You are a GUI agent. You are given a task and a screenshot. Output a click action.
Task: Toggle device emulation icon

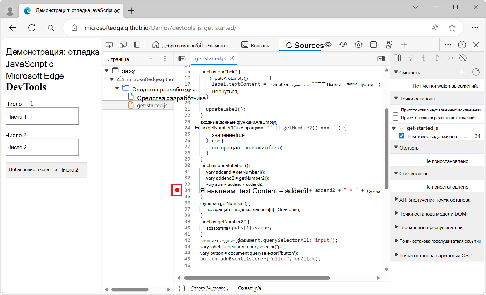tap(123, 45)
